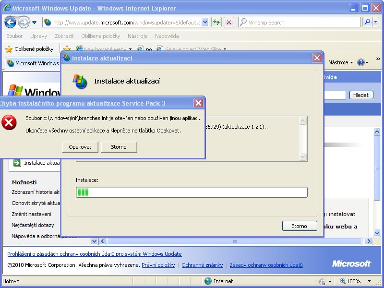Click the page scrollbar up arrow

click(x=377, y=132)
